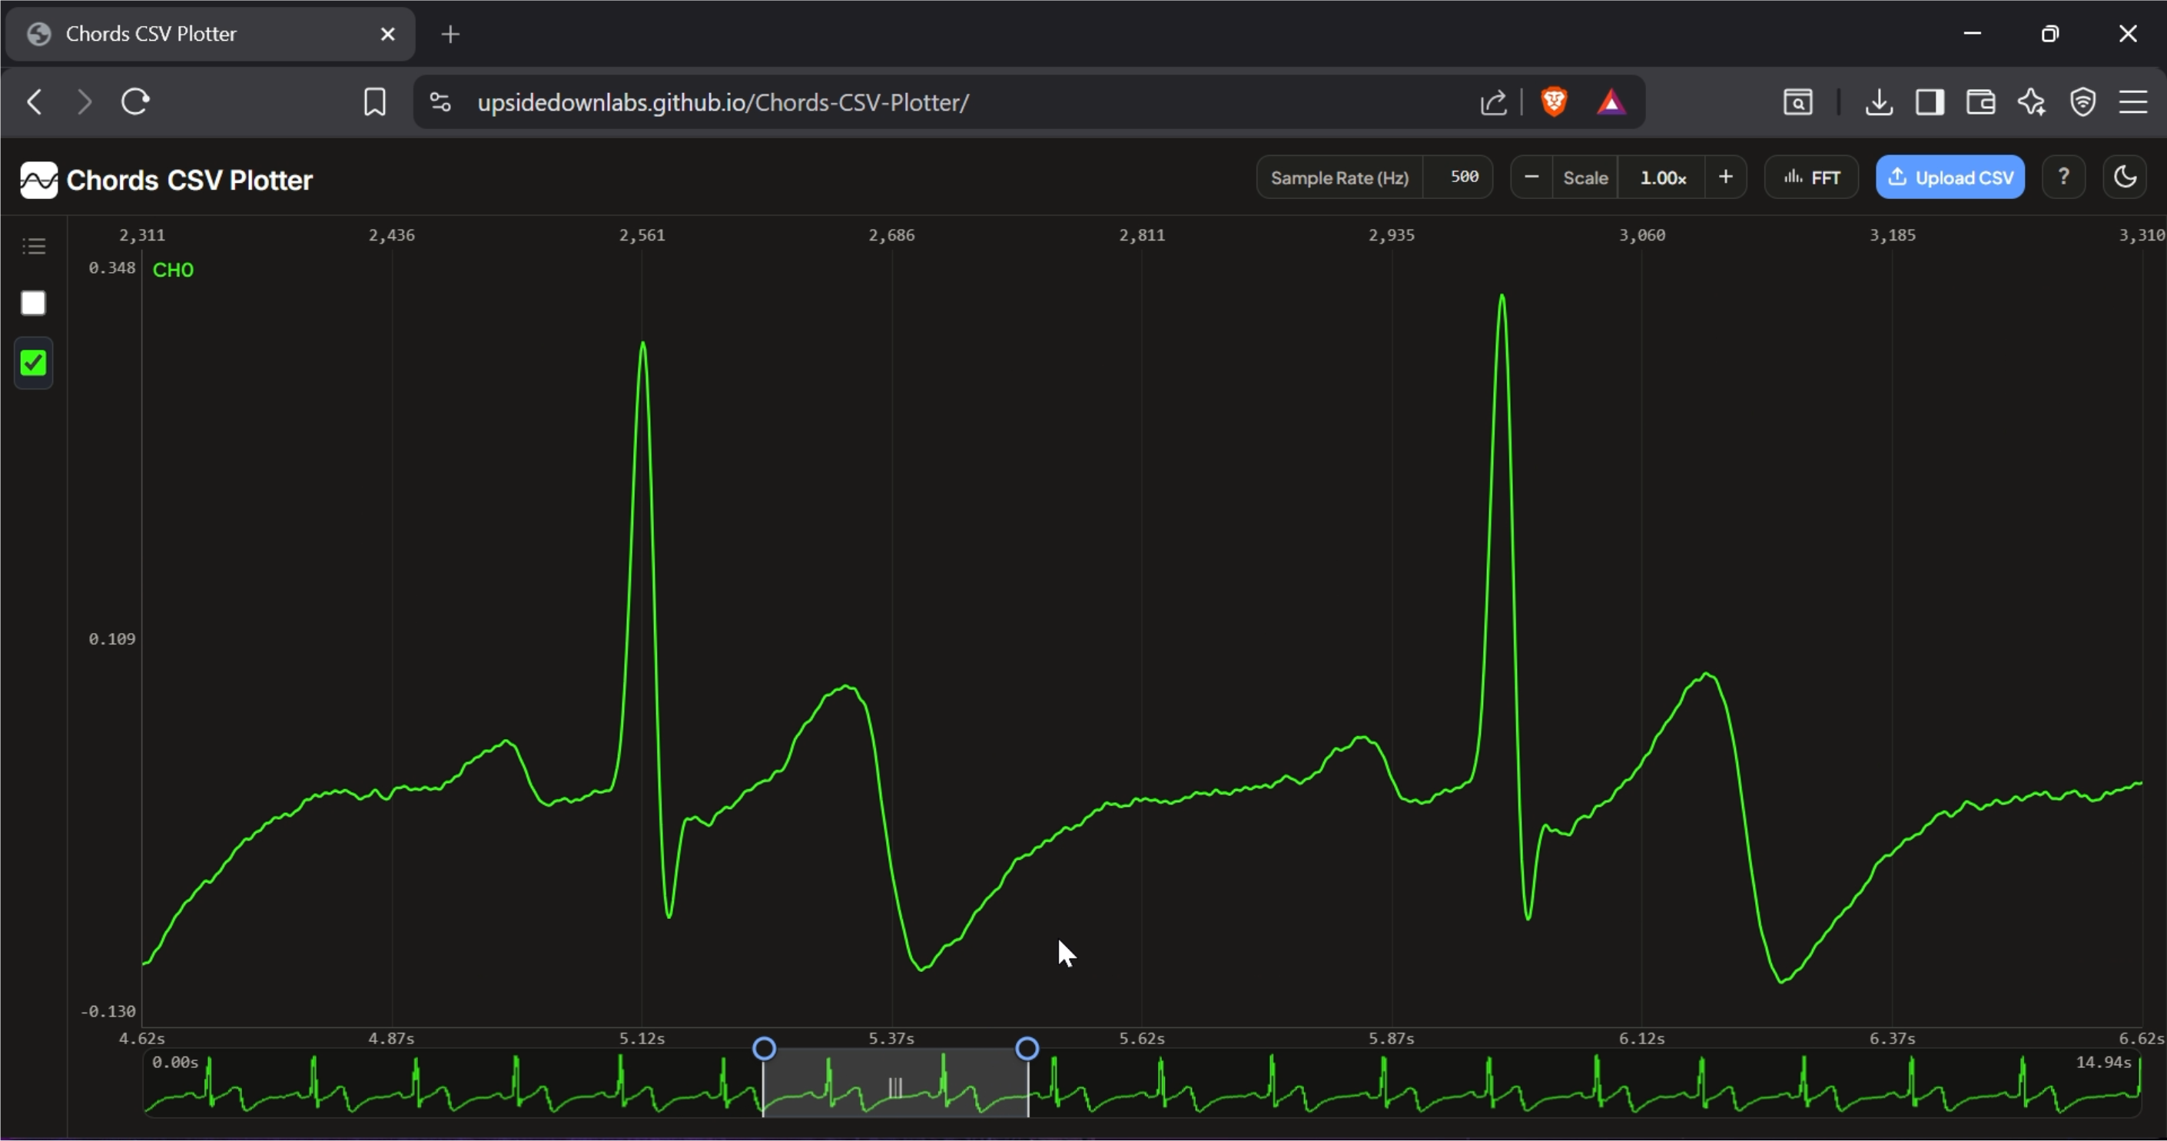Reload the Chords CSV Plotter page
The width and height of the screenshot is (2167, 1141).
(x=135, y=103)
